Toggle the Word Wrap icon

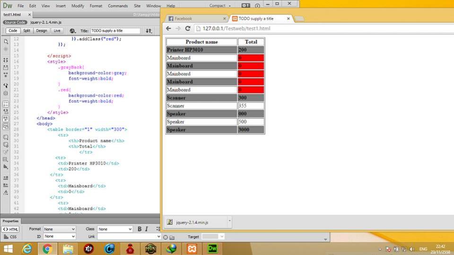tap(6, 119)
